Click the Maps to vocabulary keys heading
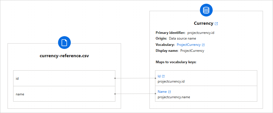The width and height of the screenshot is (273, 113). [x=176, y=62]
